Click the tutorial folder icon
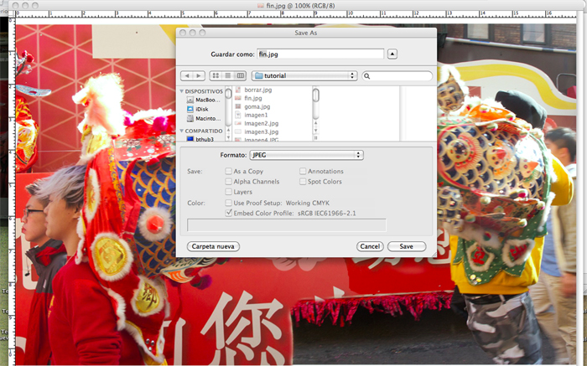587x366 pixels. coord(258,76)
